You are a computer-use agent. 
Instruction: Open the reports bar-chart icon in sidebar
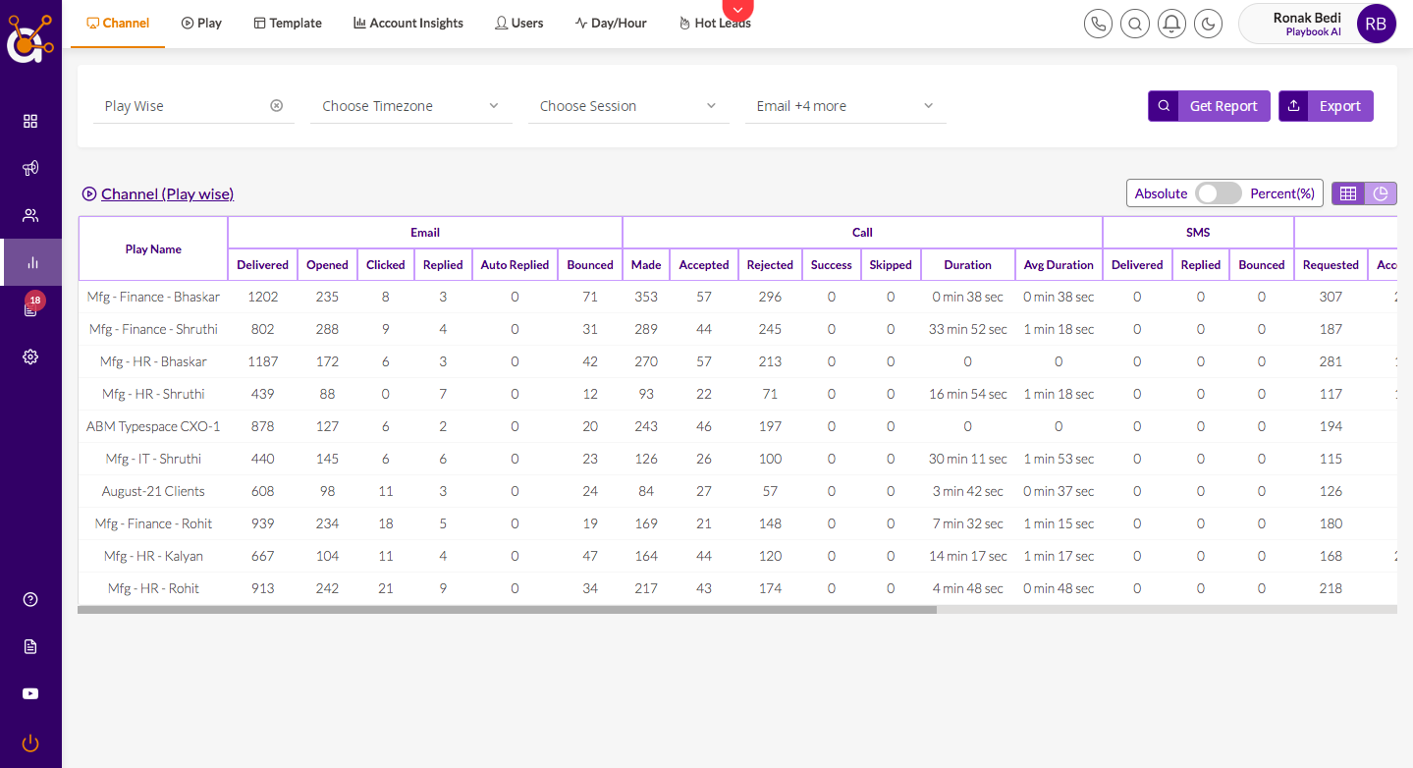point(29,262)
